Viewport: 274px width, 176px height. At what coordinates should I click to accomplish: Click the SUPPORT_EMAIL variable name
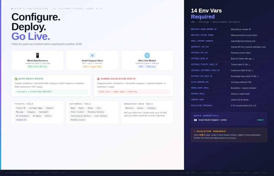[198, 94]
